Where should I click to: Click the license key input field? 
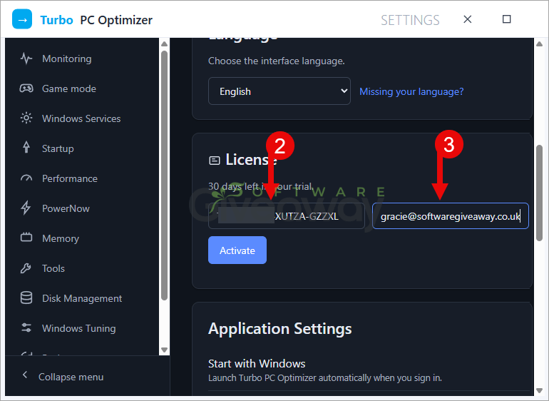287,216
